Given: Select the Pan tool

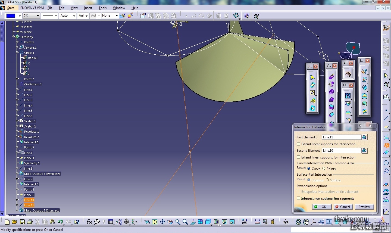Looking at the screenshot, I should [162, 222].
